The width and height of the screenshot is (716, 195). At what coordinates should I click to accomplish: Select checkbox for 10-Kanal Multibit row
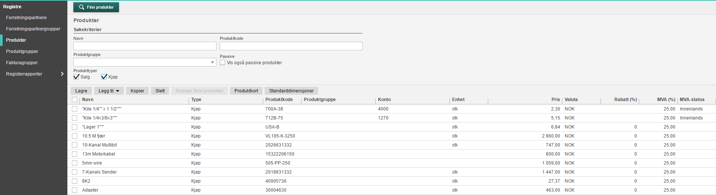pyautogui.click(x=75, y=145)
